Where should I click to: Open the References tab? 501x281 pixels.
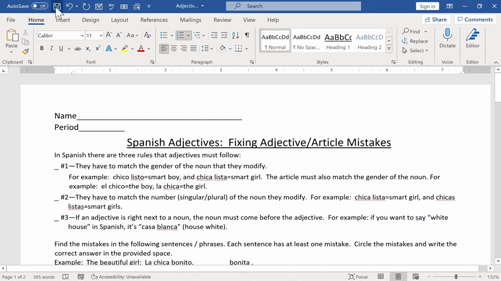pyautogui.click(x=154, y=20)
